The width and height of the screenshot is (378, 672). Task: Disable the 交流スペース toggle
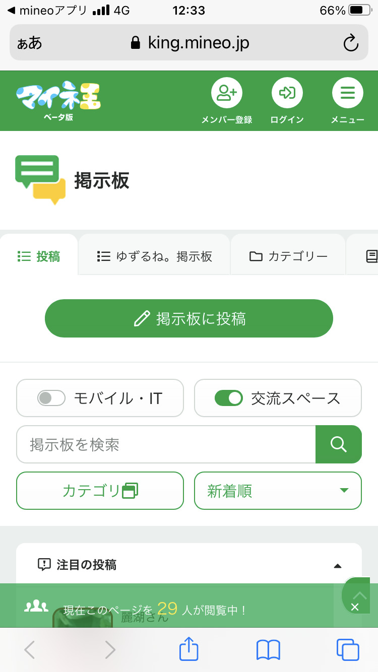coord(229,398)
